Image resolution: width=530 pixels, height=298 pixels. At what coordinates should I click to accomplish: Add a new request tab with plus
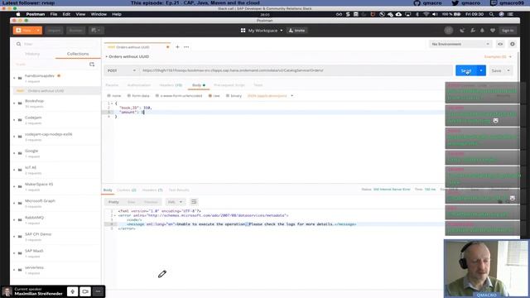(177, 47)
